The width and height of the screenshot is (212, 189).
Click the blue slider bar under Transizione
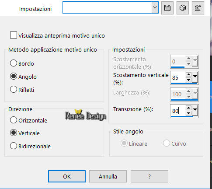[182, 116]
